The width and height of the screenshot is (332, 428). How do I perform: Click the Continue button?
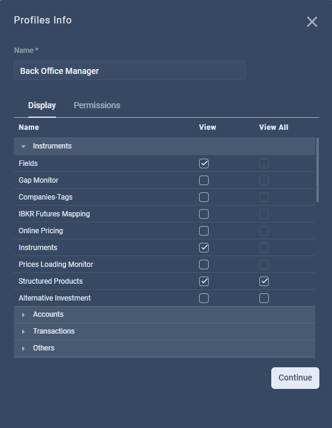(295, 378)
